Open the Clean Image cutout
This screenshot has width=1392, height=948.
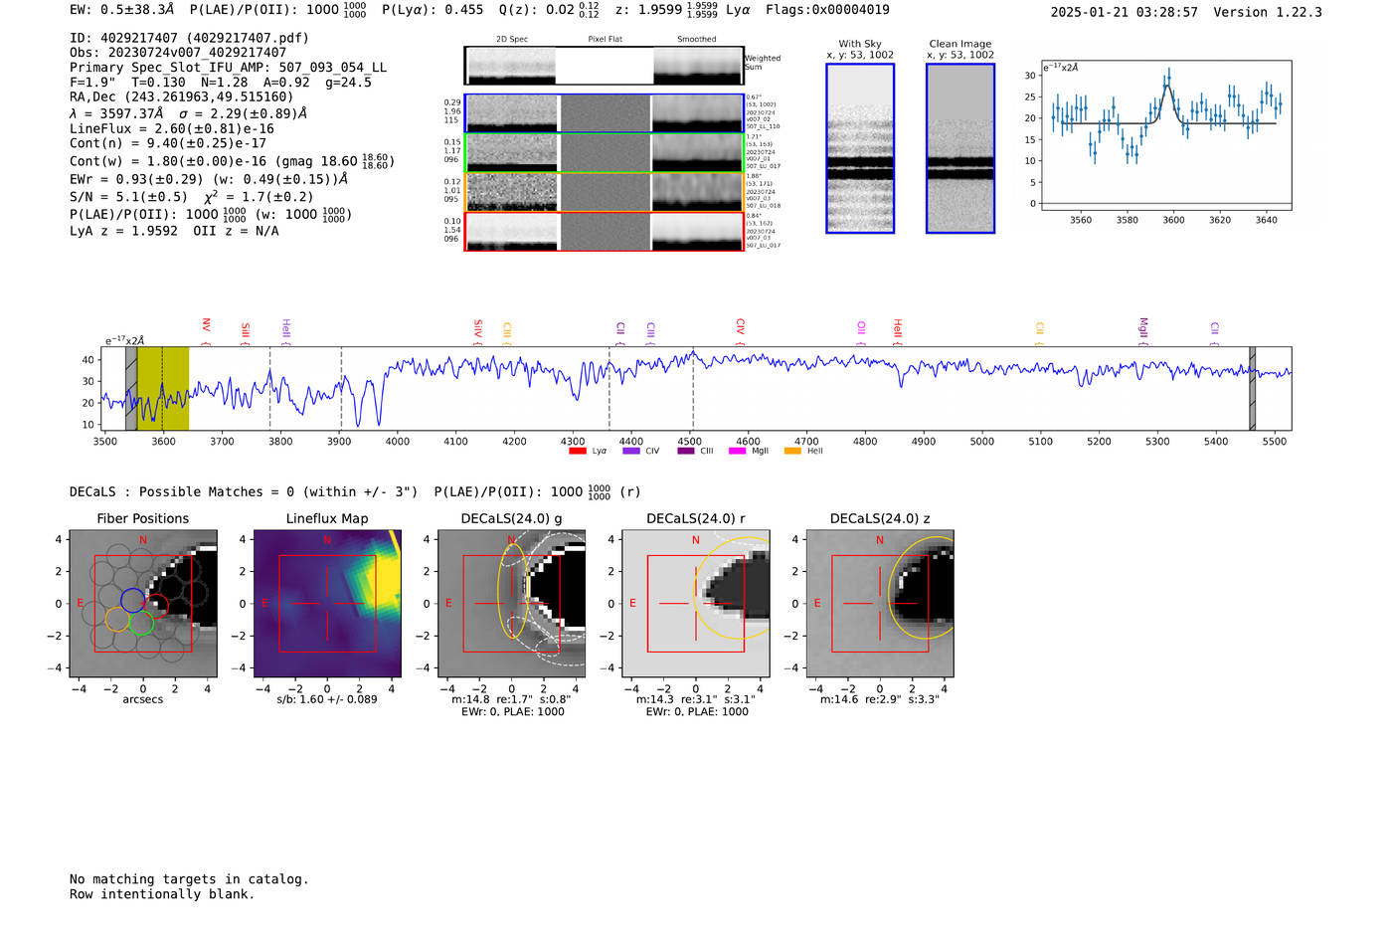pos(960,148)
